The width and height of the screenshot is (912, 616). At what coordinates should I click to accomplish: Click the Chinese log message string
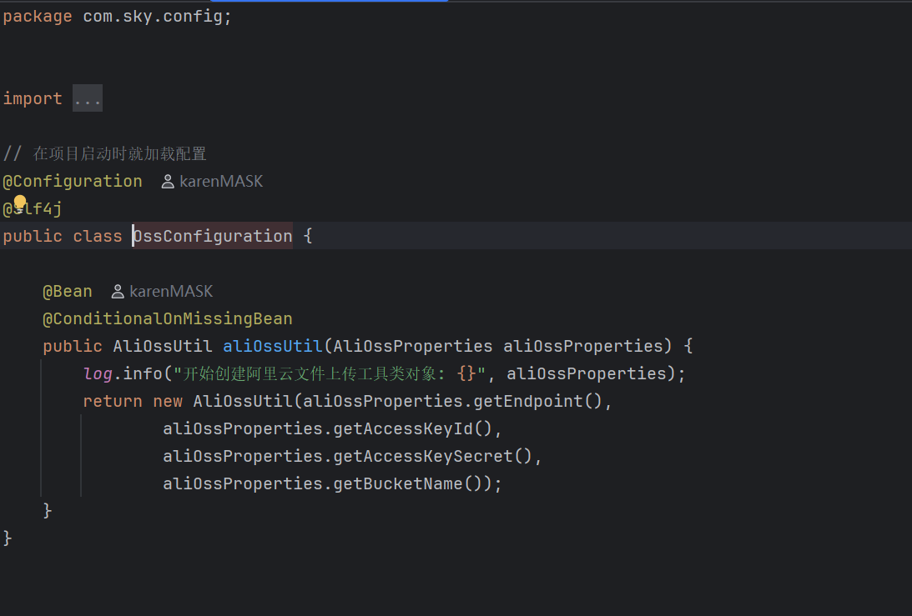(x=330, y=373)
